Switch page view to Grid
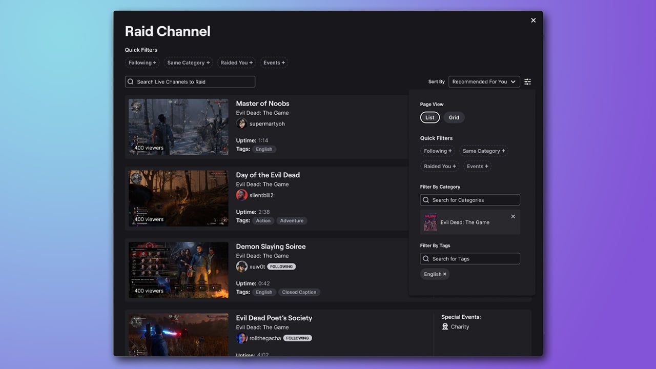The width and height of the screenshot is (656, 369). pyautogui.click(x=454, y=117)
